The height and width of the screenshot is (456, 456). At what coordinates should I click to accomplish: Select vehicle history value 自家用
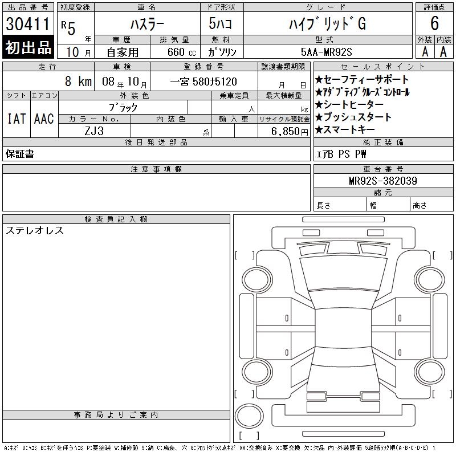[123, 52]
